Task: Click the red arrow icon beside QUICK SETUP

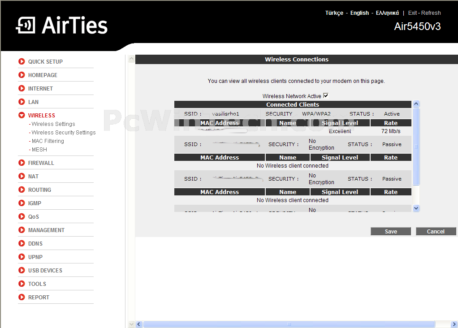Action: point(22,61)
